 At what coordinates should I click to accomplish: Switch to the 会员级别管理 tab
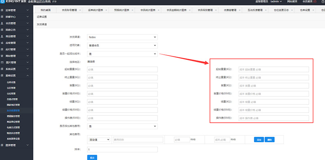tap(205, 10)
